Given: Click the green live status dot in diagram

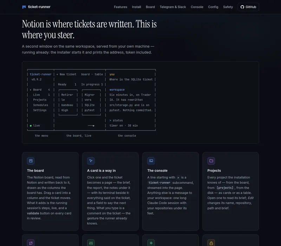Looking at the screenshot, I should tap(31, 126).
